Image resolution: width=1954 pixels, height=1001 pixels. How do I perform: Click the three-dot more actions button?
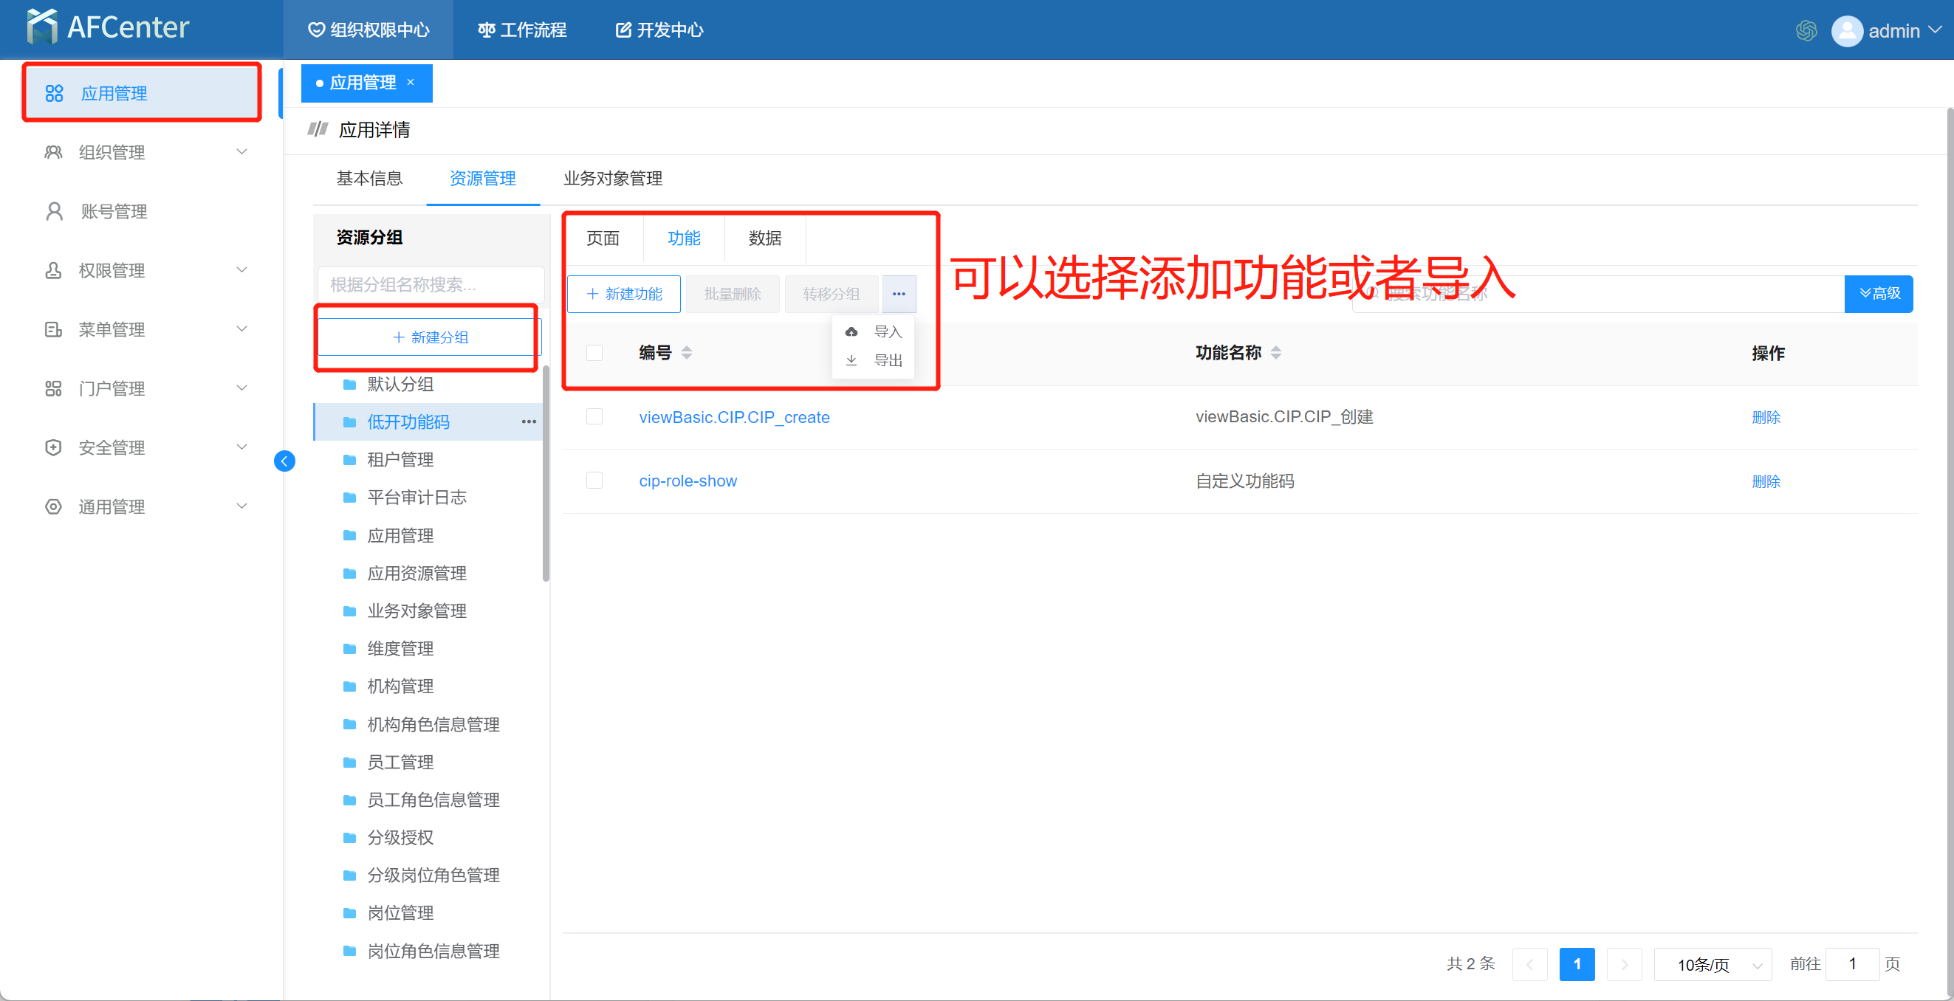pos(899,295)
